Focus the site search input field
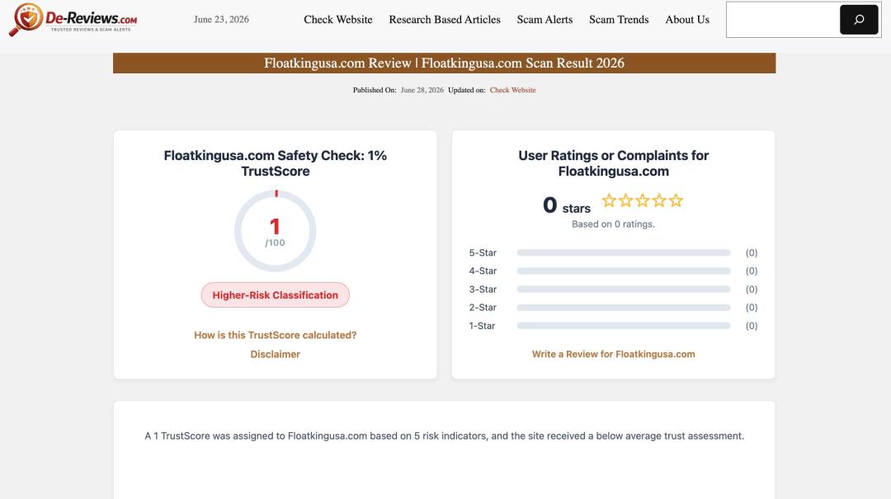Image resolution: width=891 pixels, height=499 pixels. click(783, 19)
